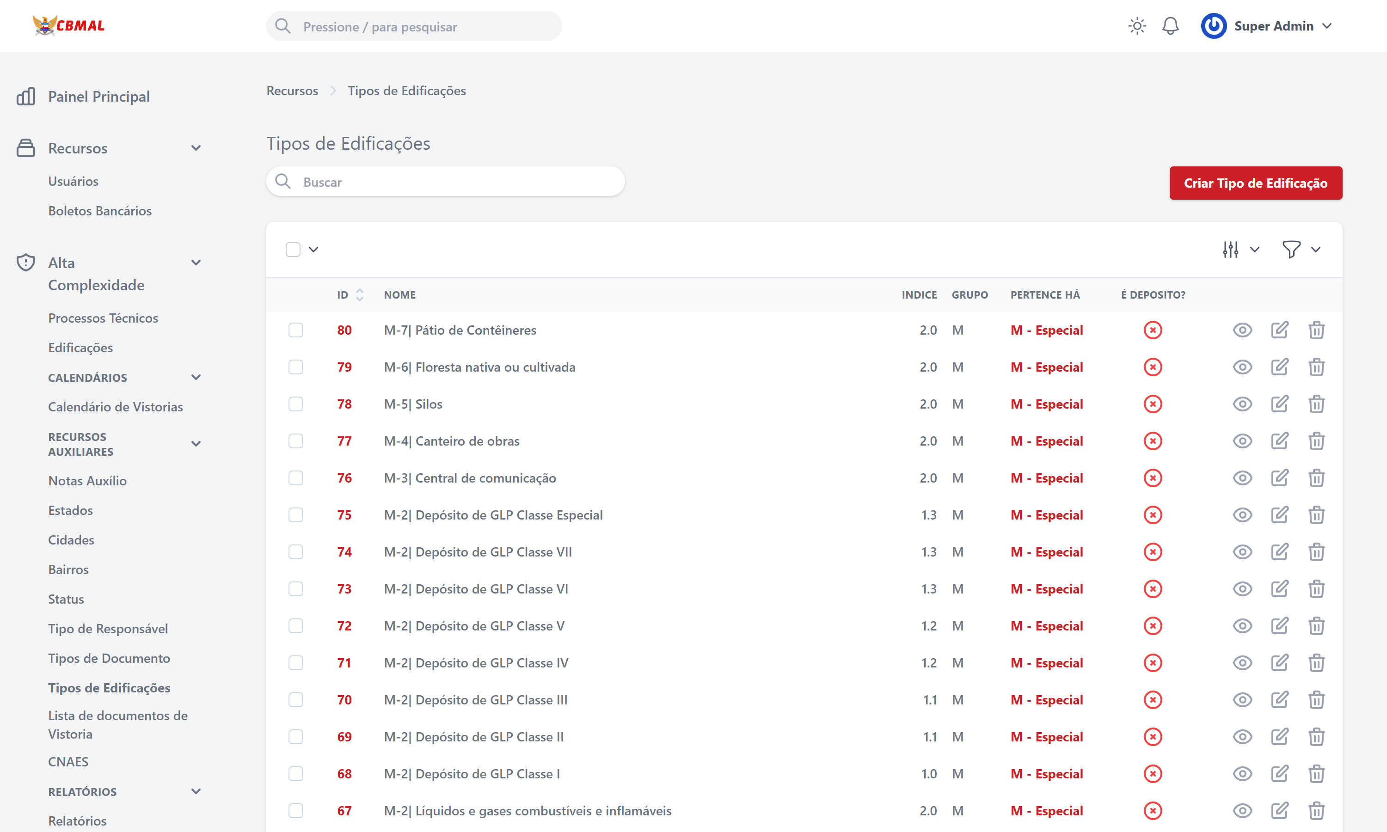1387x832 pixels.
Task: Click the CBMAL logo
Action: coord(68,26)
